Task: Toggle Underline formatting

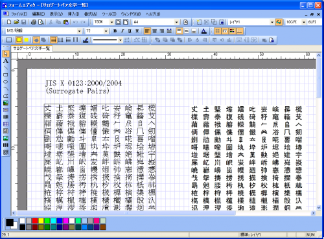Action: click(x=130, y=31)
